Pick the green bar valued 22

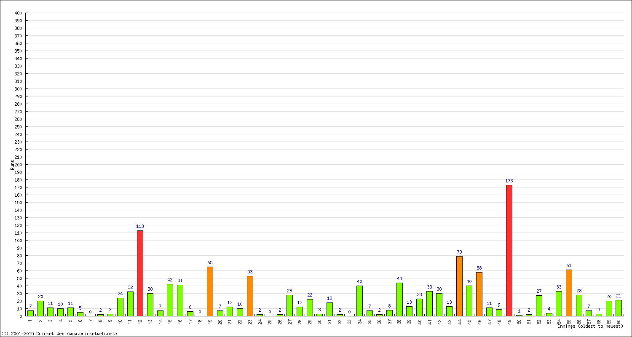310,308
